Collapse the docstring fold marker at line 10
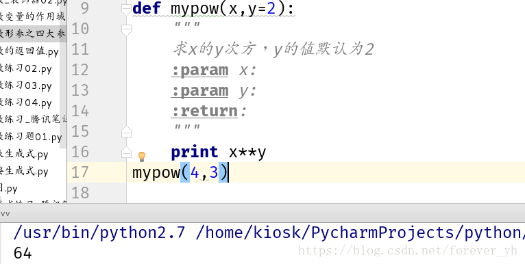Image resolution: width=525 pixels, height=264 pixels. [x=126, y=29]
